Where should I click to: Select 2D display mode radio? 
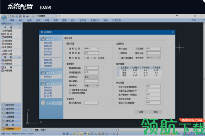tap(87, 58)
